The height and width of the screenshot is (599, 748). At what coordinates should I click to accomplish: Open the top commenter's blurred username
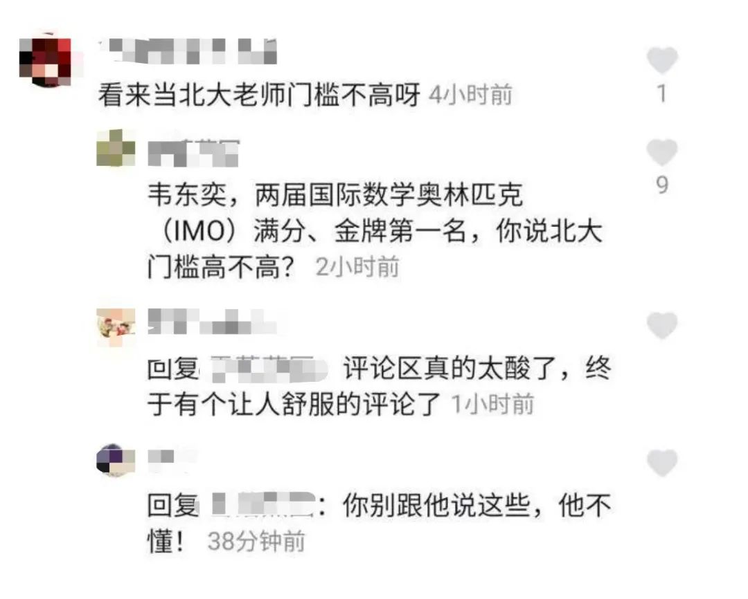coord(188,51)
